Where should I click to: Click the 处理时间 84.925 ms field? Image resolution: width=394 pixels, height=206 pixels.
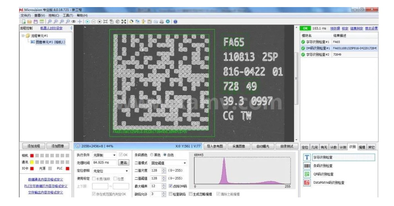point(104,163)
